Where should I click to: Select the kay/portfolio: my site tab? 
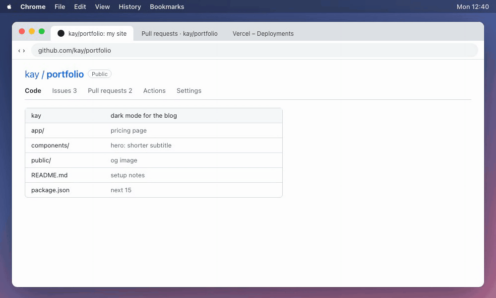[x=92, y=34]
